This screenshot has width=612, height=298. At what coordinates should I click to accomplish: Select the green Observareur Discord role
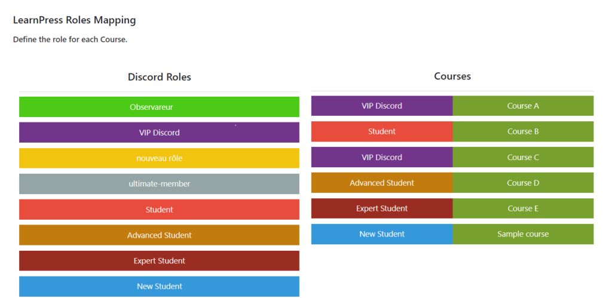[159, 107]
